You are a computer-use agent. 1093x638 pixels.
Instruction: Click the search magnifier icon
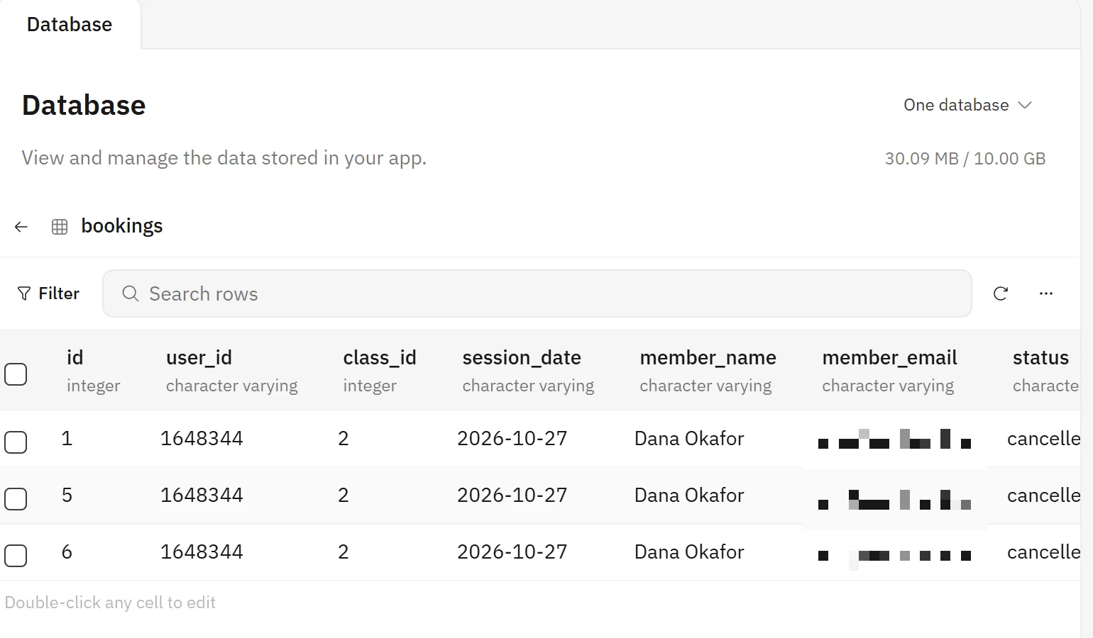130,293
